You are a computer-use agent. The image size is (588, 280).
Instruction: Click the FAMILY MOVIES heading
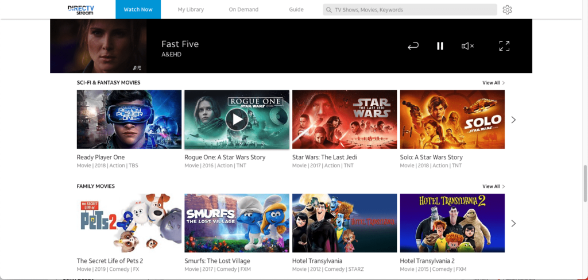click(x=96, y=186)
